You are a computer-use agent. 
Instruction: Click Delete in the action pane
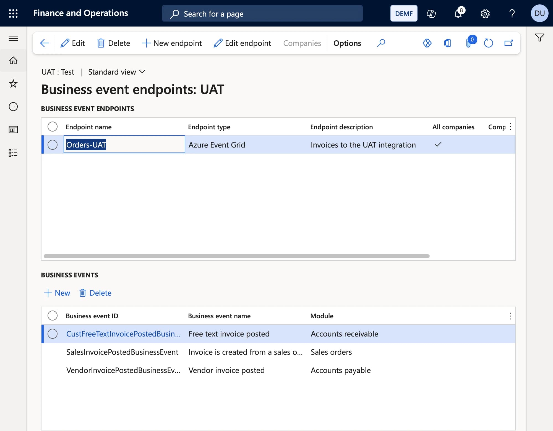[x=114, y=43]
